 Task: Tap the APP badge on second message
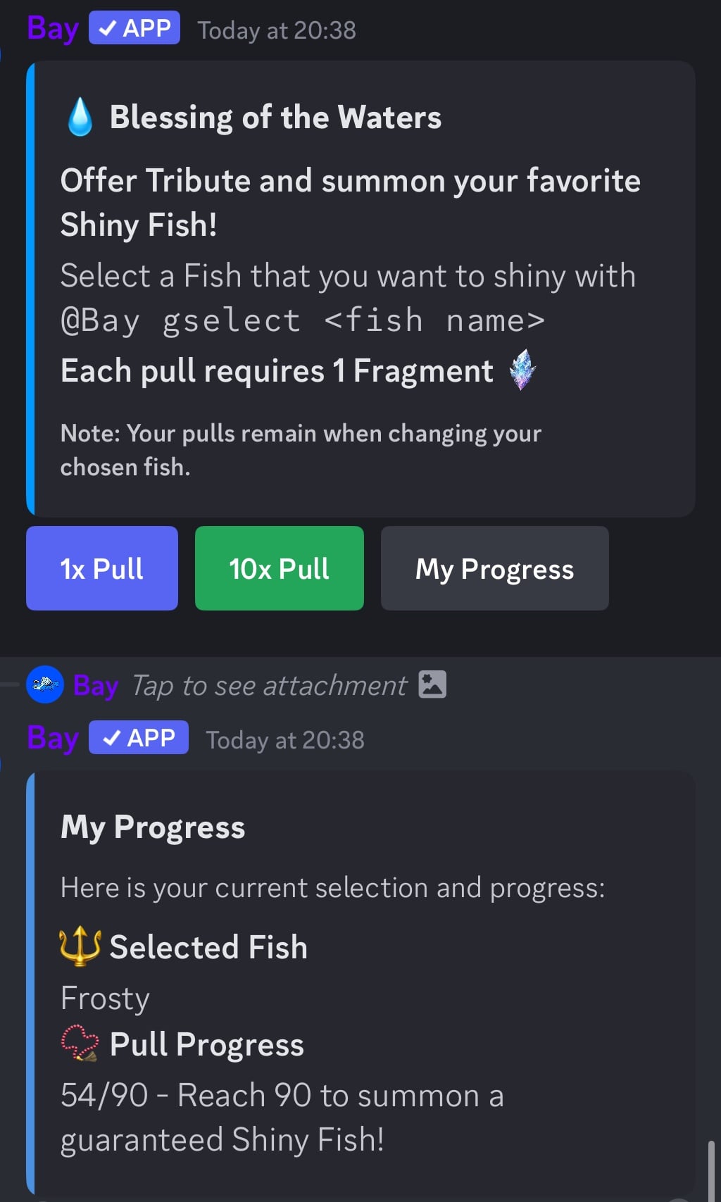click(139, 738)
